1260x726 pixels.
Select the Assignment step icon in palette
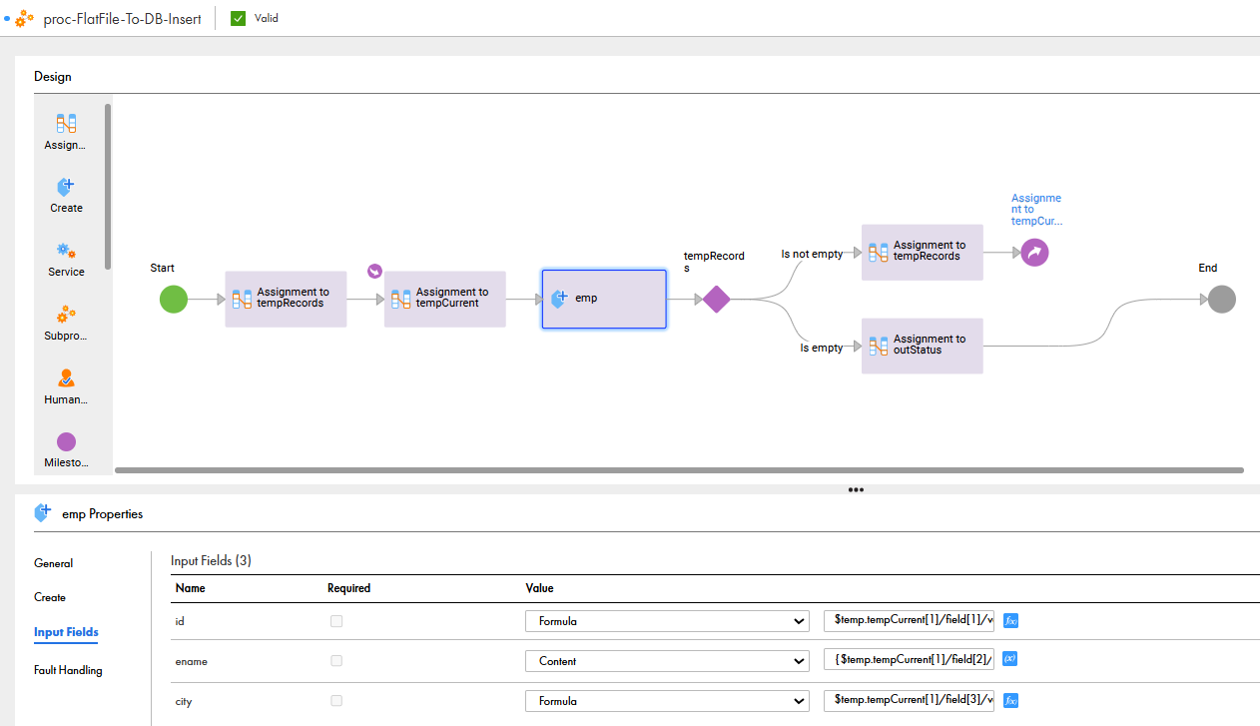click(66, 124)
